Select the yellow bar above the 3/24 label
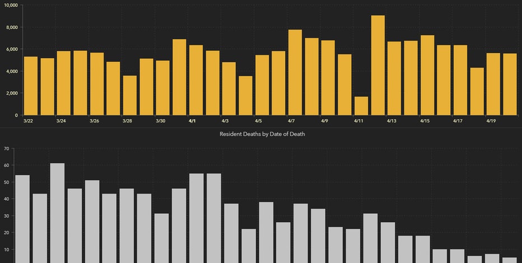 (x=64, y=83)
